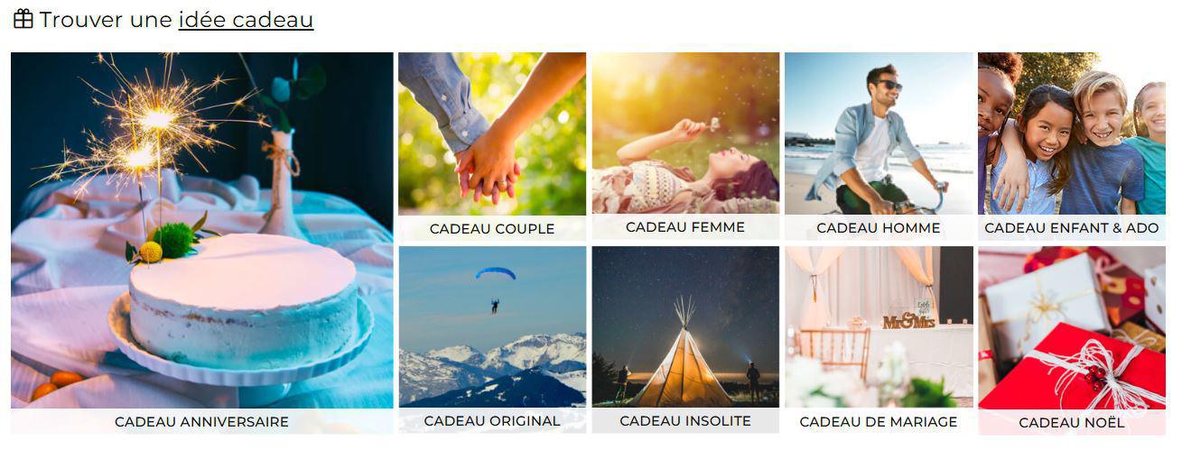Click the "CADEAU ORIGINAL" caption
Viewport: 1182px width, 450px height.
[492, 421]
